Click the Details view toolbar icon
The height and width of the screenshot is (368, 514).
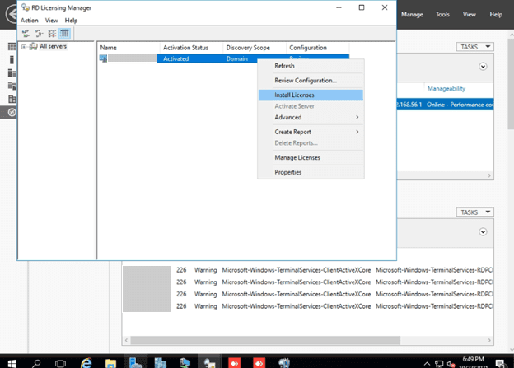click(64, 34)
